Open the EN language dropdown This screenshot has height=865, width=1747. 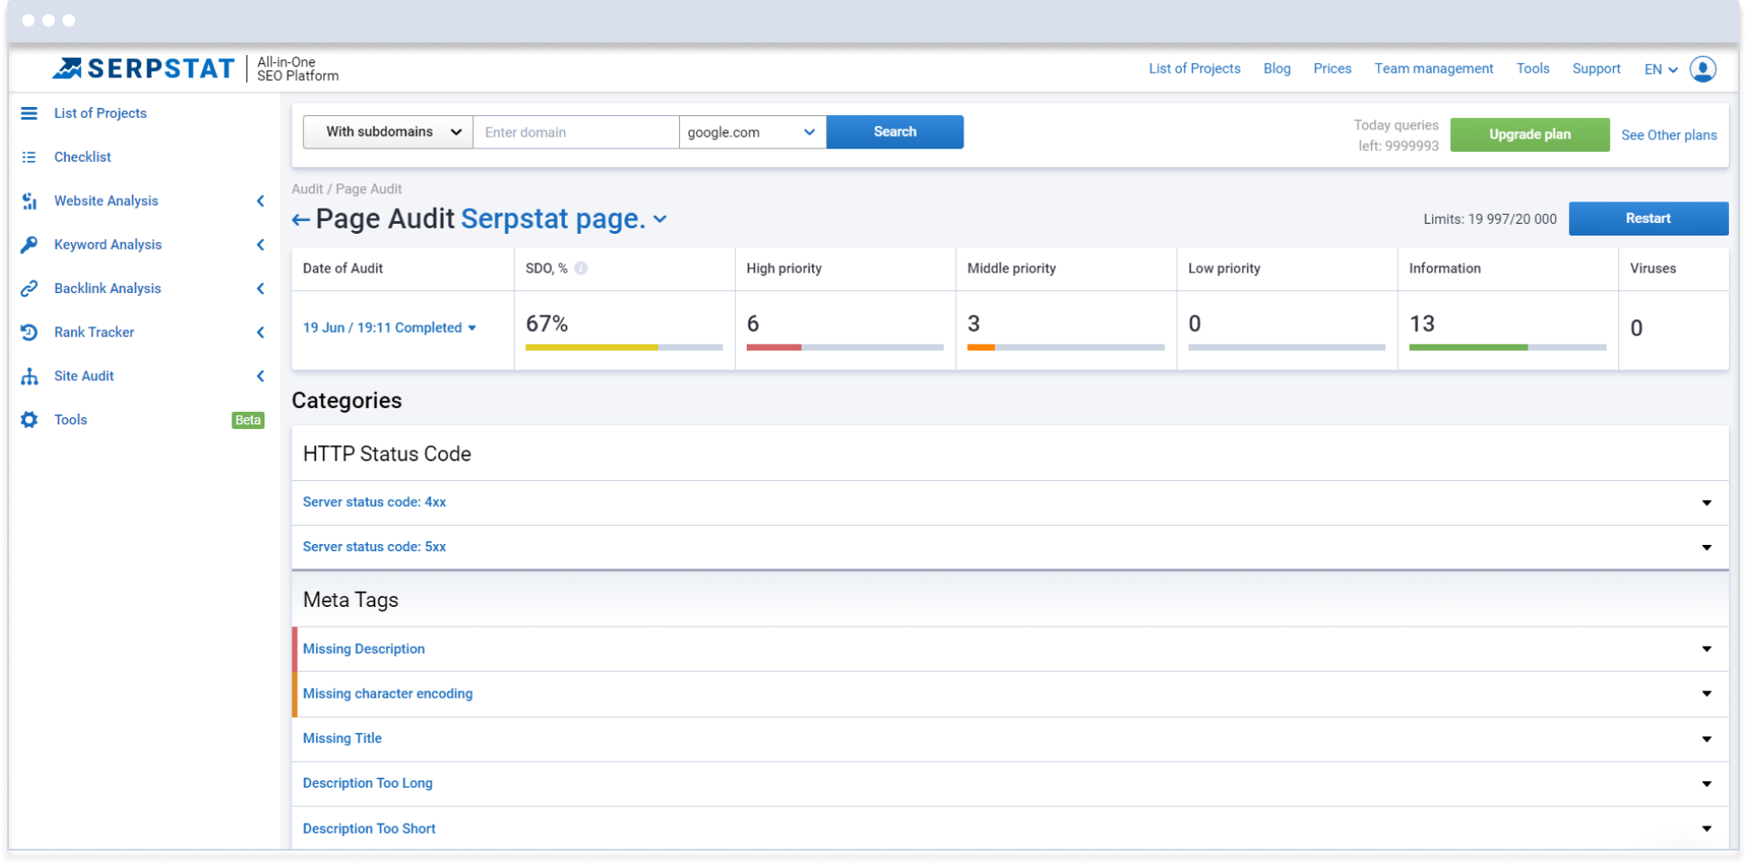tap(1661, 69)
